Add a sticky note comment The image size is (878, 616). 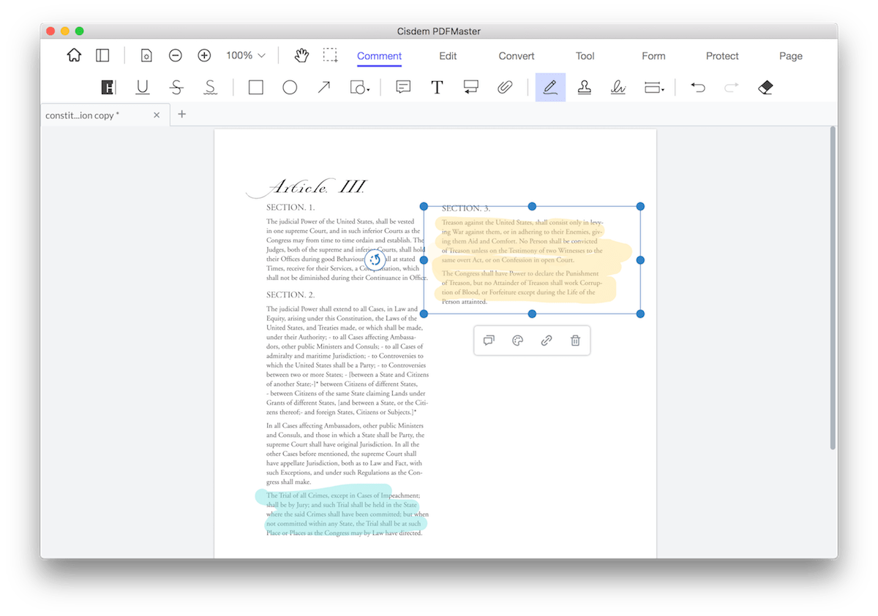(402, 88)
